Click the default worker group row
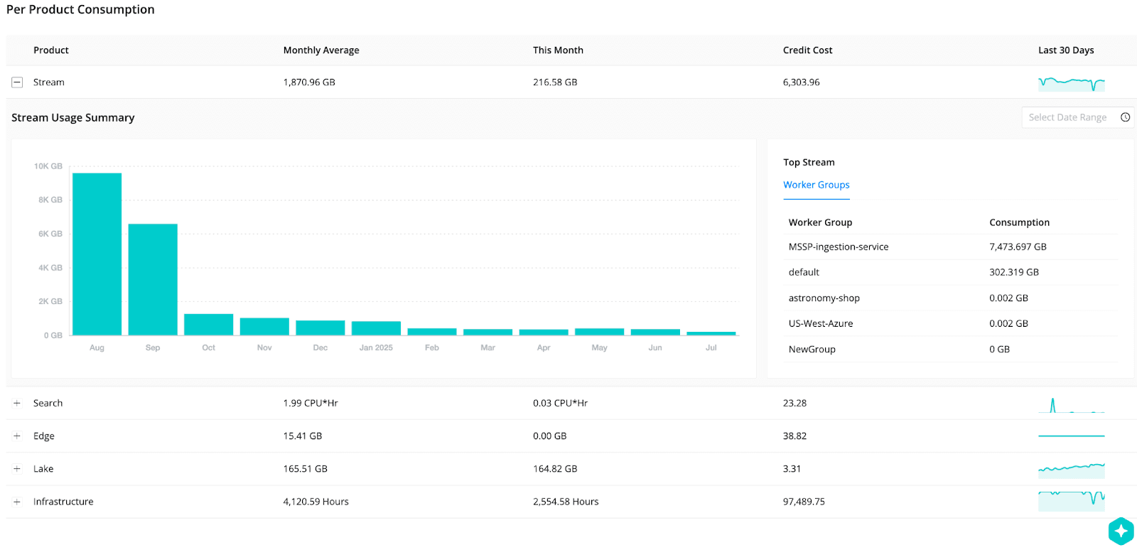Viewport: 1137px width, 550px height. (949, 272)
